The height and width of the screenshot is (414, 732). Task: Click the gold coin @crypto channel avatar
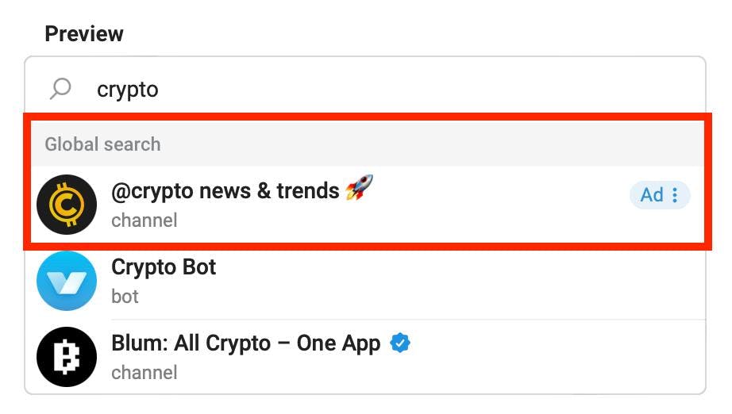coord(67,205)
